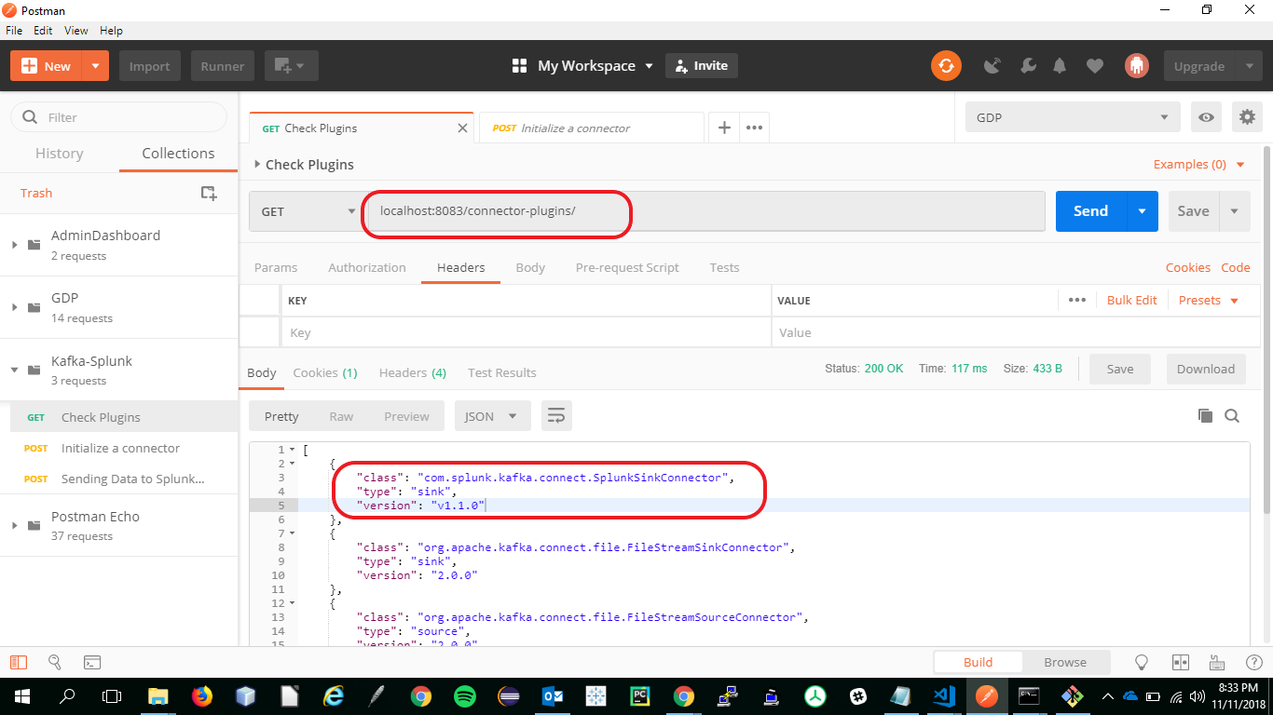Click the new collection icon beside Trash
This screenshot has width=1273, height=715.
(209, 193)
